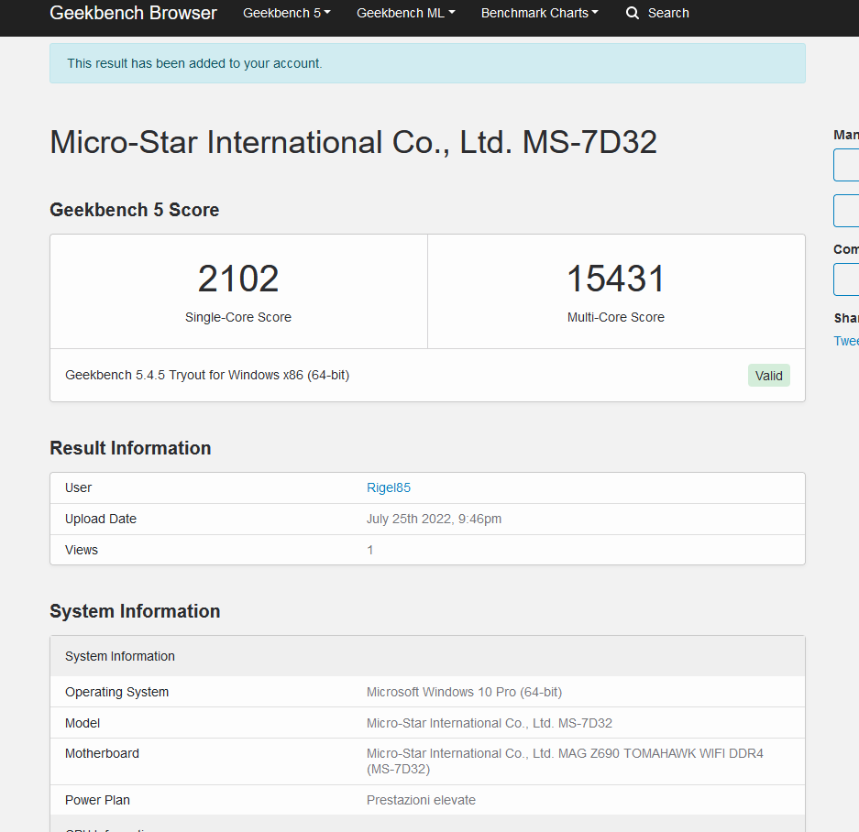Select the upload date July 25th 2022
The height and width of the screenshot is (832, 859).
(x=434, y=519)
